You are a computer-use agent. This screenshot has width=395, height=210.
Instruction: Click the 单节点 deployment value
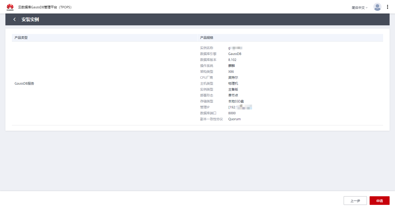pyautogui.click(x=233, y=95)
